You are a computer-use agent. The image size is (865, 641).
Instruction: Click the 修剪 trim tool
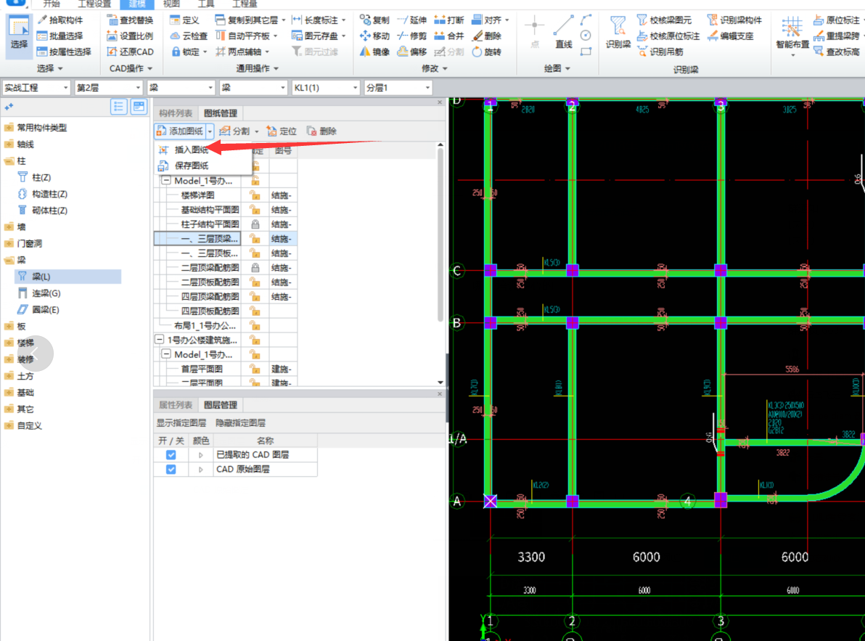pos(412,36)
